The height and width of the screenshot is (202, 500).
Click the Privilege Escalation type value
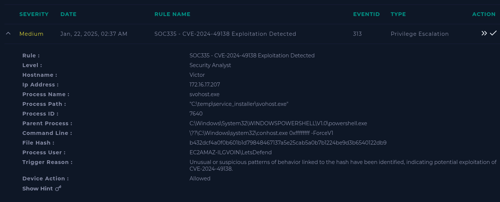[x=419, y=34]
